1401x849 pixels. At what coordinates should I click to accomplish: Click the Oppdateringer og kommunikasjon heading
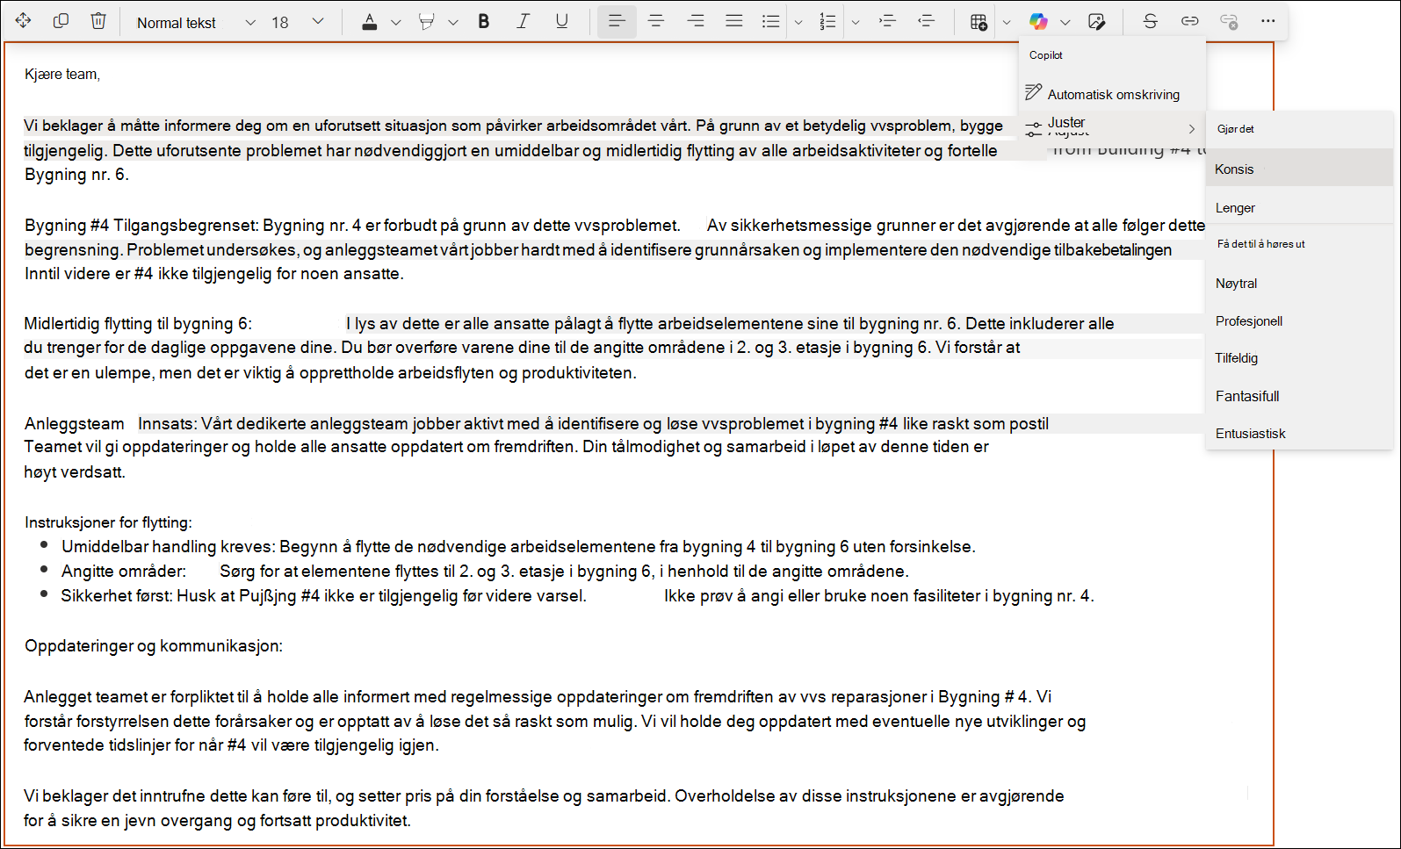coord(154,646)
